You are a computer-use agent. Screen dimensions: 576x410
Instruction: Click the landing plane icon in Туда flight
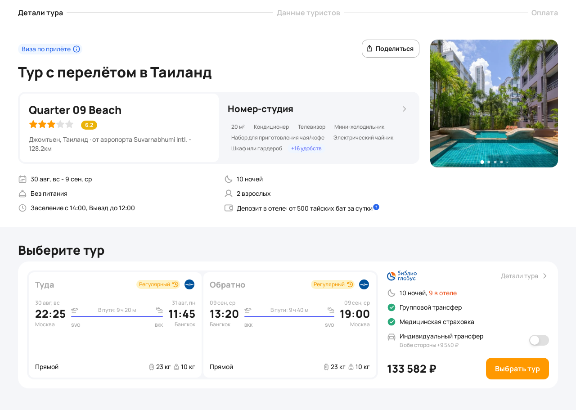[159, 310]
